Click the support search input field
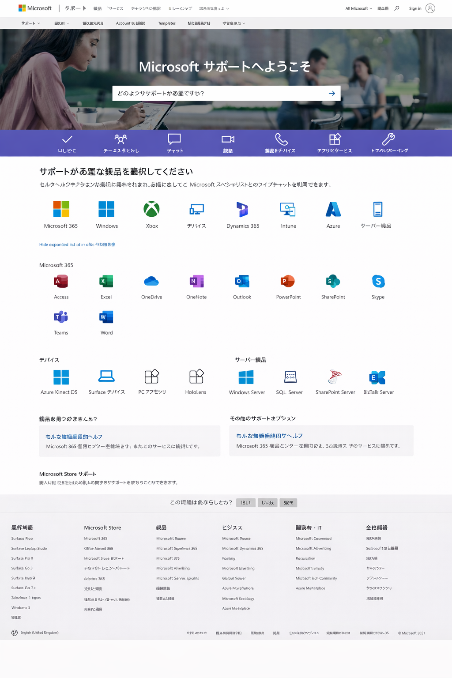The height and width of the screenshot is (678, 452). click(x=218, y=94)
